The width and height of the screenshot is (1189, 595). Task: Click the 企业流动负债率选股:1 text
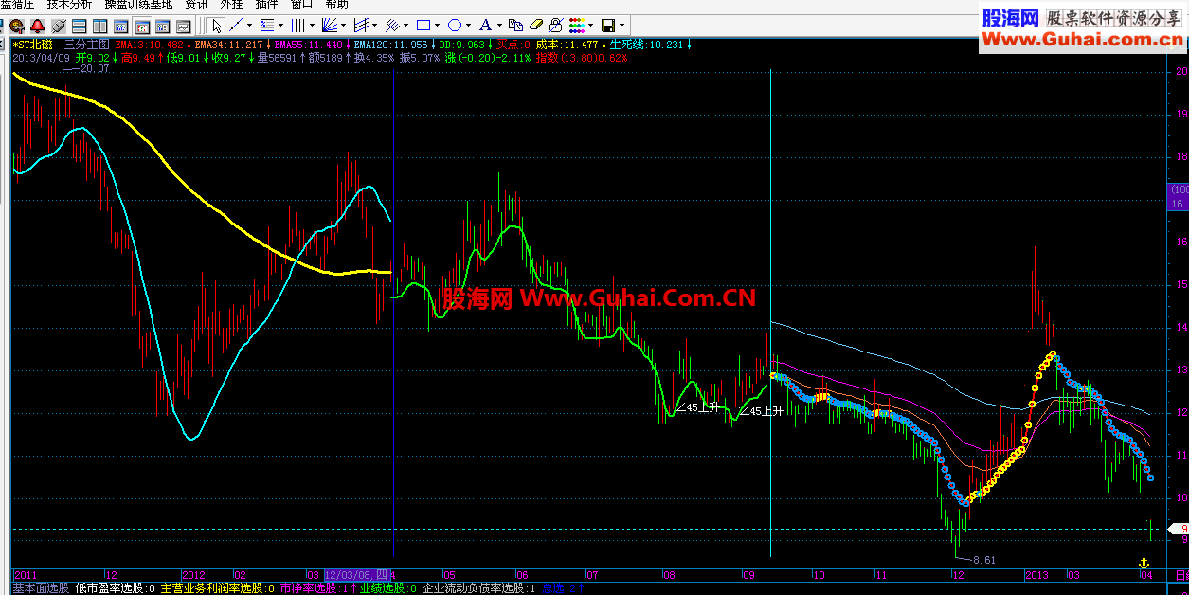click(479, 588)
